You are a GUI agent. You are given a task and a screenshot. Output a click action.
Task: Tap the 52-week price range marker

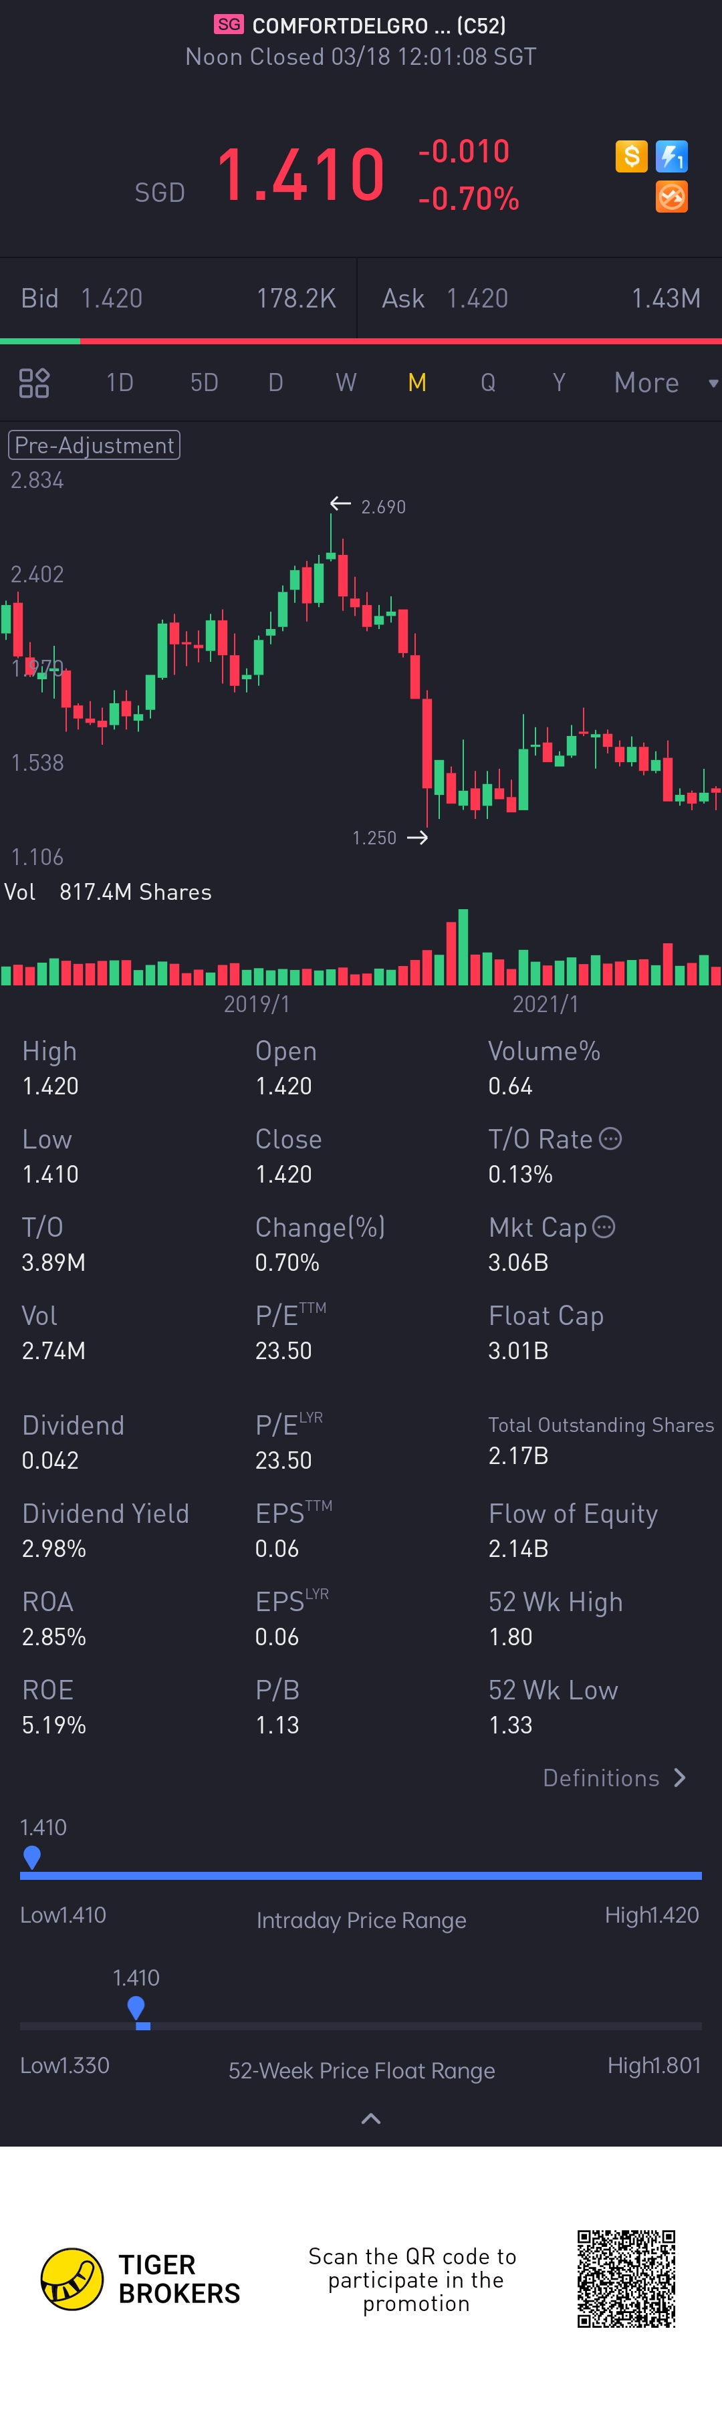click(x=137, y=2007)
